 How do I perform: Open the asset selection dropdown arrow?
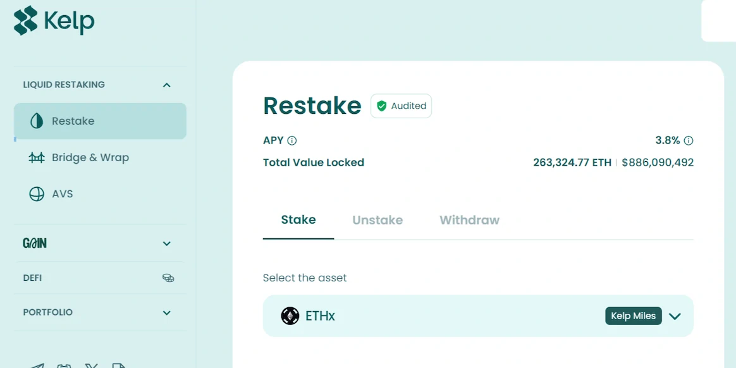point(675,316)
